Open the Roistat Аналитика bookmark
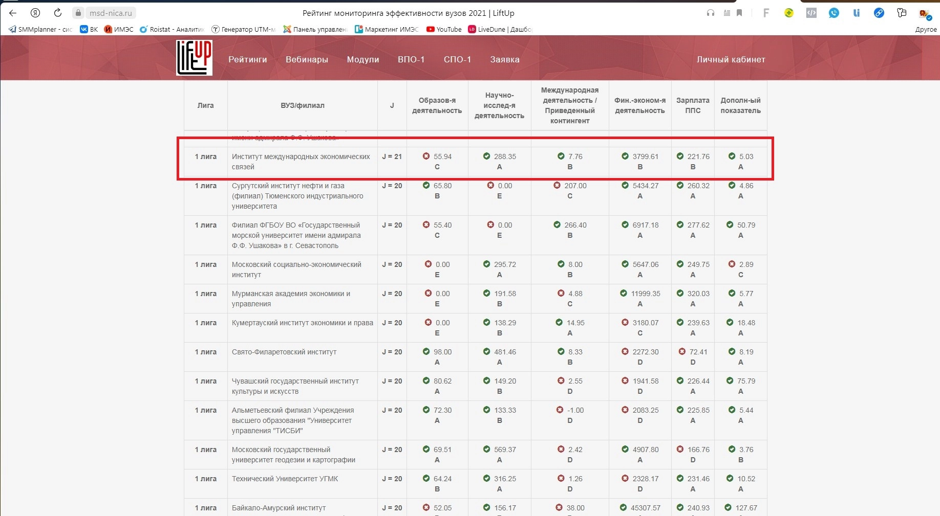 tap(172, 30)
